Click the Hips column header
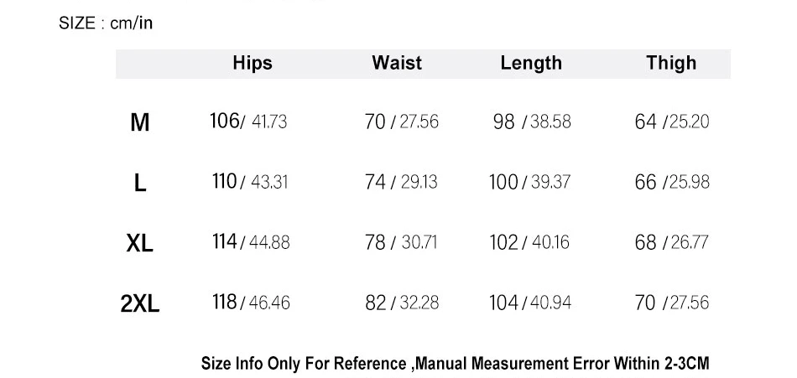The height and width of the screenshot is (378, 797). pos(253,63)
